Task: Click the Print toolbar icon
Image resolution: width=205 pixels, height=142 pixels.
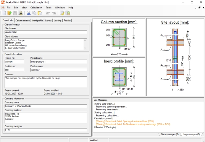Action: click(x=21, y=13)
